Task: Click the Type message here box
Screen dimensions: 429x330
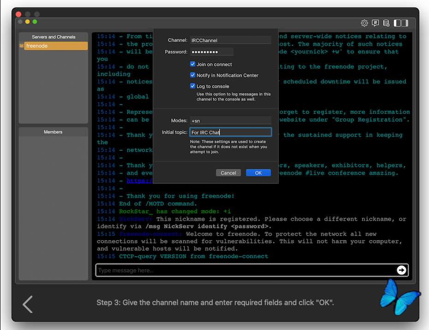Action: pyautogui.click(x=244, y=271)
